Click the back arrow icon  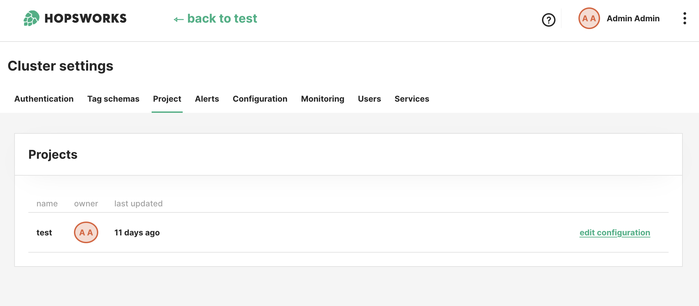coord(179,19)
